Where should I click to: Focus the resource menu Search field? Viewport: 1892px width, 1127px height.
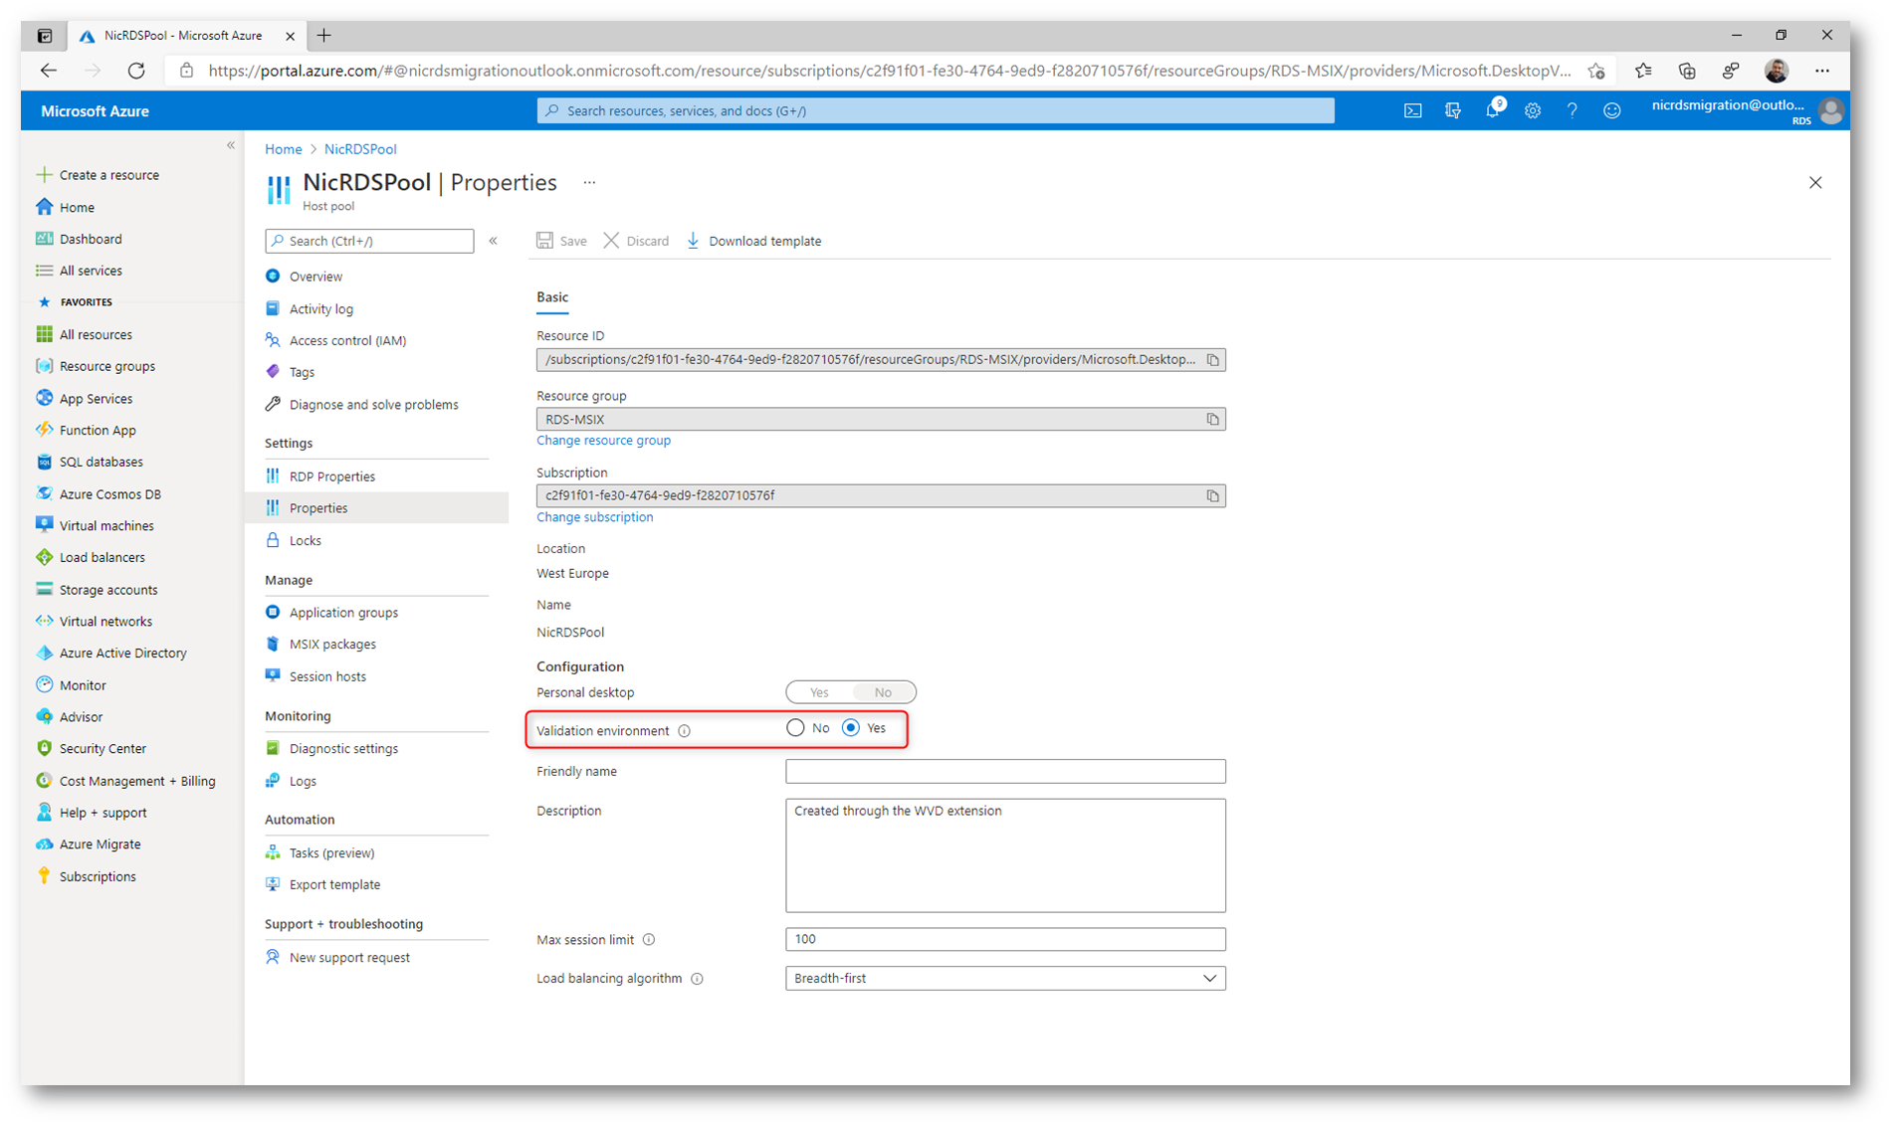tap(369, 241)
